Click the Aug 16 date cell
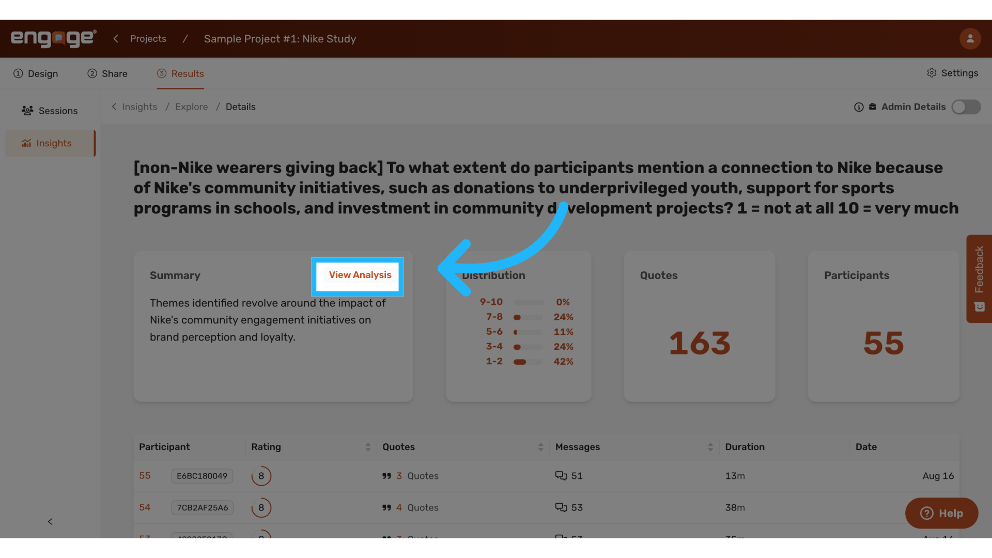992x558 pixels. pyautogui.click(x=938, y=476)
